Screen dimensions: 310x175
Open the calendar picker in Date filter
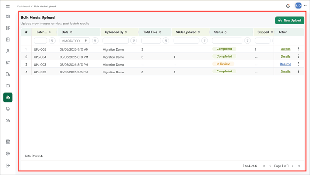point(86,41)
